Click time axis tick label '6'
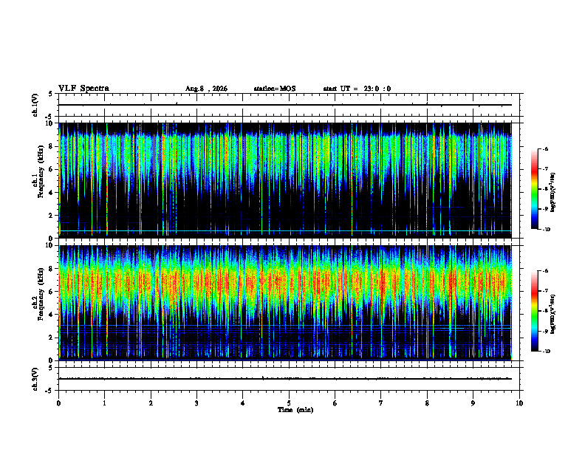This screenshot has height=452, width=585. [x=335, y=403]
